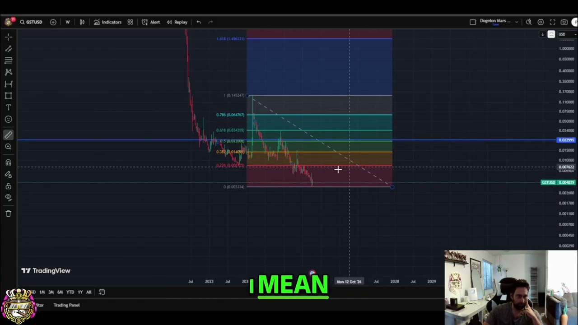Select the 6M date range

point(60,292)
